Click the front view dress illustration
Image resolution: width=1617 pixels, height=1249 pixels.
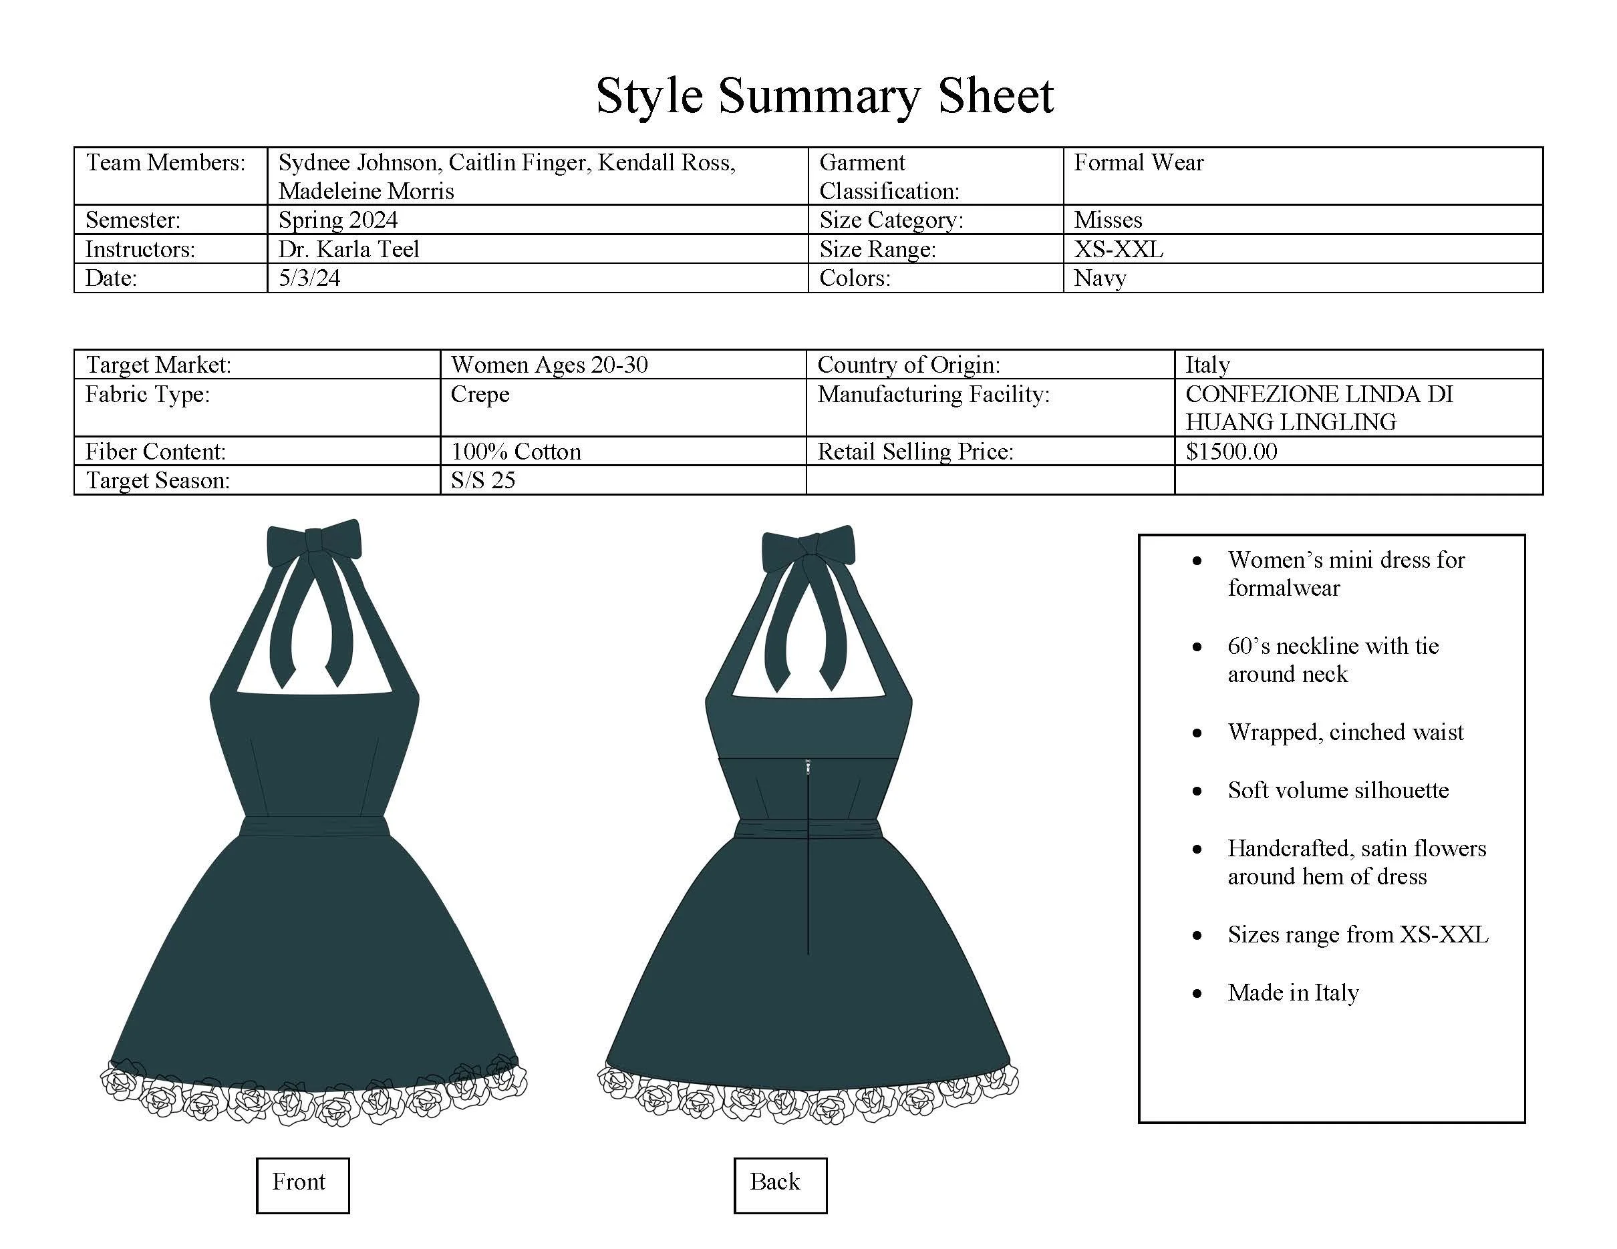[314, 822]
